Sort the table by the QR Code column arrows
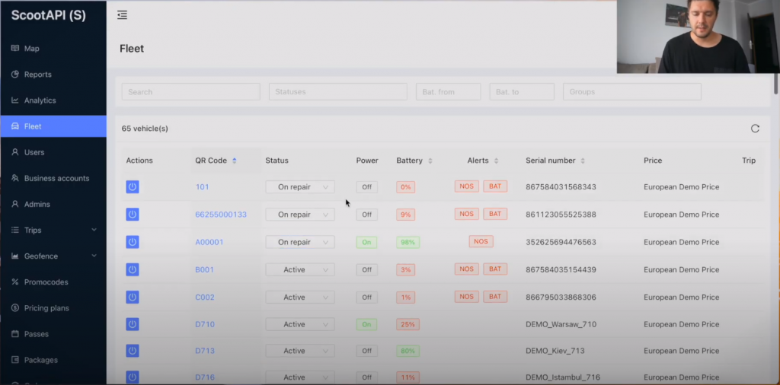The height and width of the screenshot is (385, 780). pyautogui.click(x=235, y=161)
